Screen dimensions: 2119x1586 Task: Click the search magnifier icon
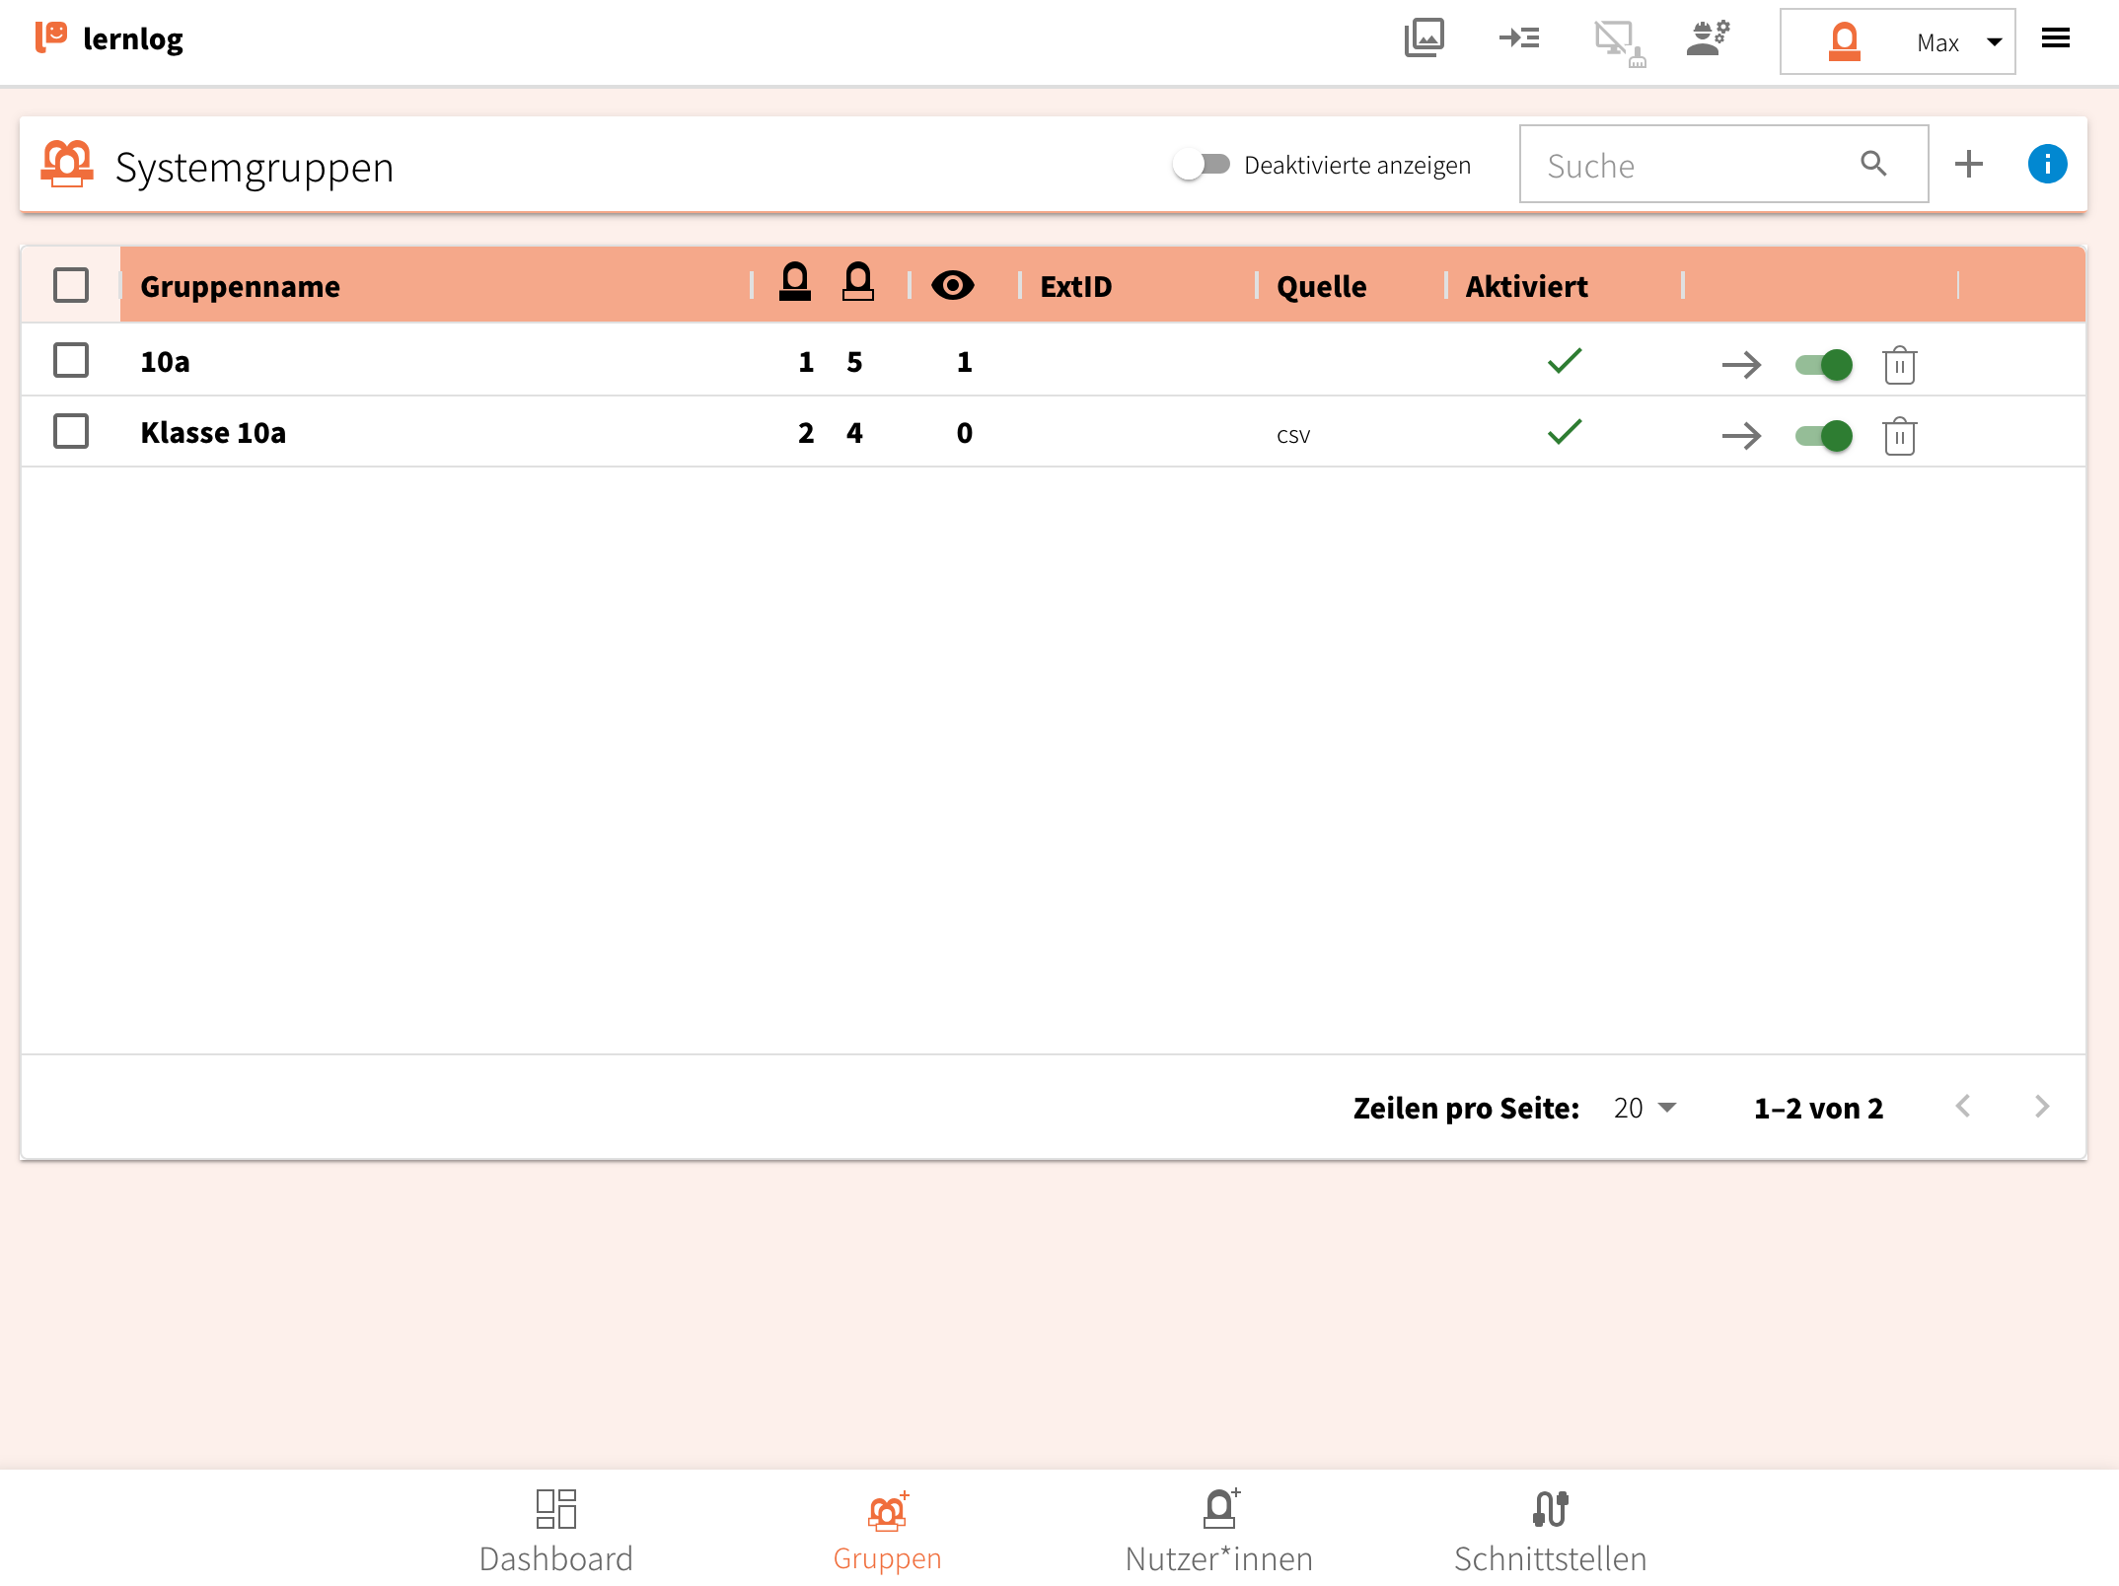[1873, 164]
